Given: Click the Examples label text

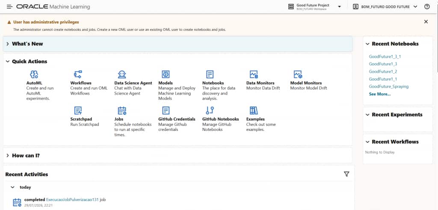Looking at the screenshot, I should click(255, 119).
